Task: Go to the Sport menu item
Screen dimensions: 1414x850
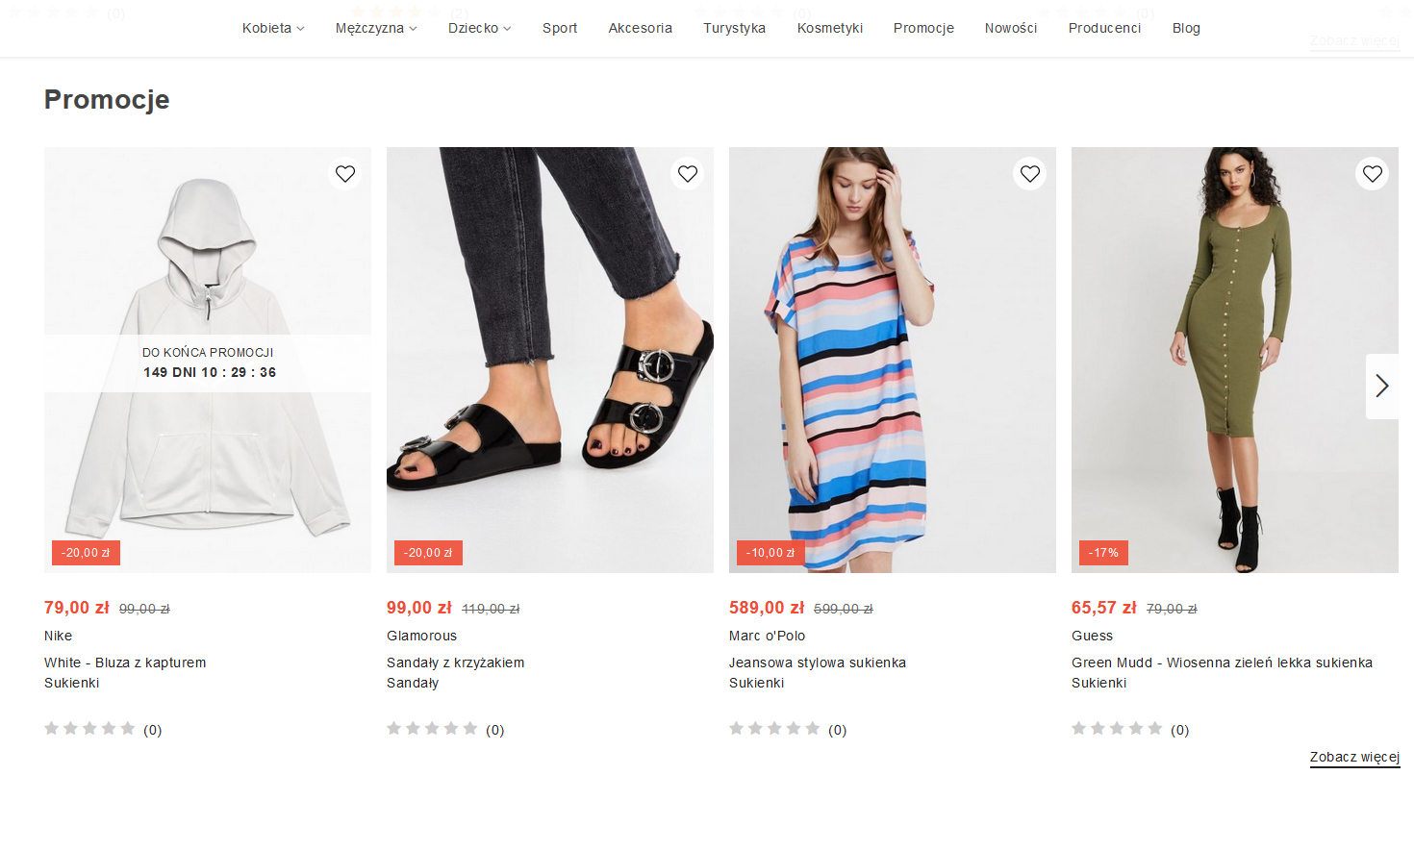Action: tap(560, 28)
